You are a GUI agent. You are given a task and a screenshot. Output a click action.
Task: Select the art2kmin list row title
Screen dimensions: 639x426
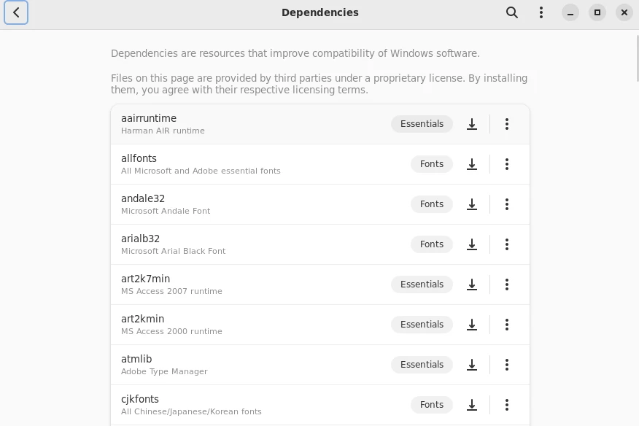pyautogui.click(x=142, y=319)
